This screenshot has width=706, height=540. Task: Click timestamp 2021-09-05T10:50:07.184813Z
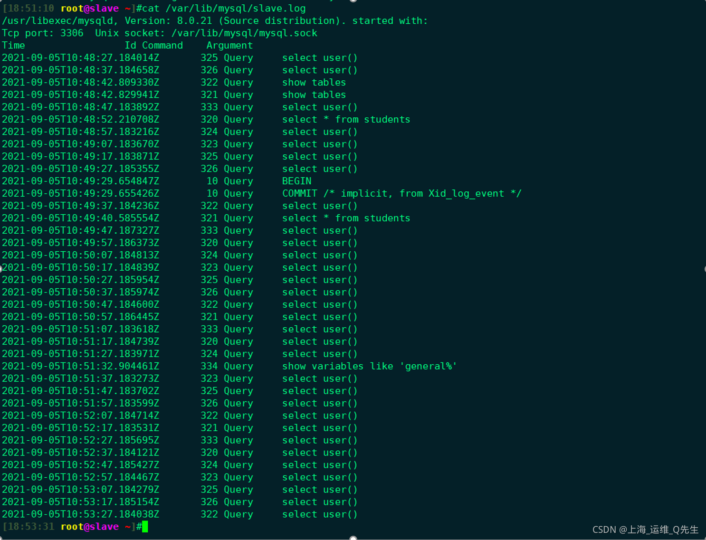[81, 256]
